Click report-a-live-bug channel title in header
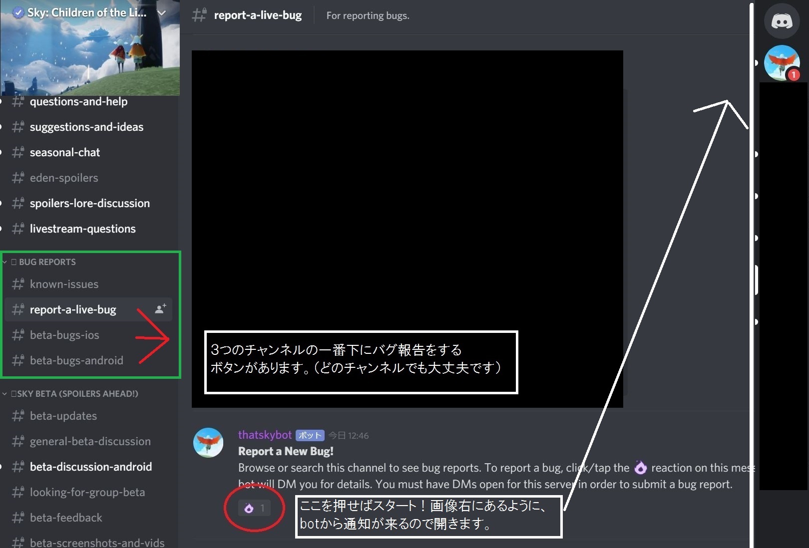The width and height of the screenshot is (809, 548). click(x=258, y=15)
